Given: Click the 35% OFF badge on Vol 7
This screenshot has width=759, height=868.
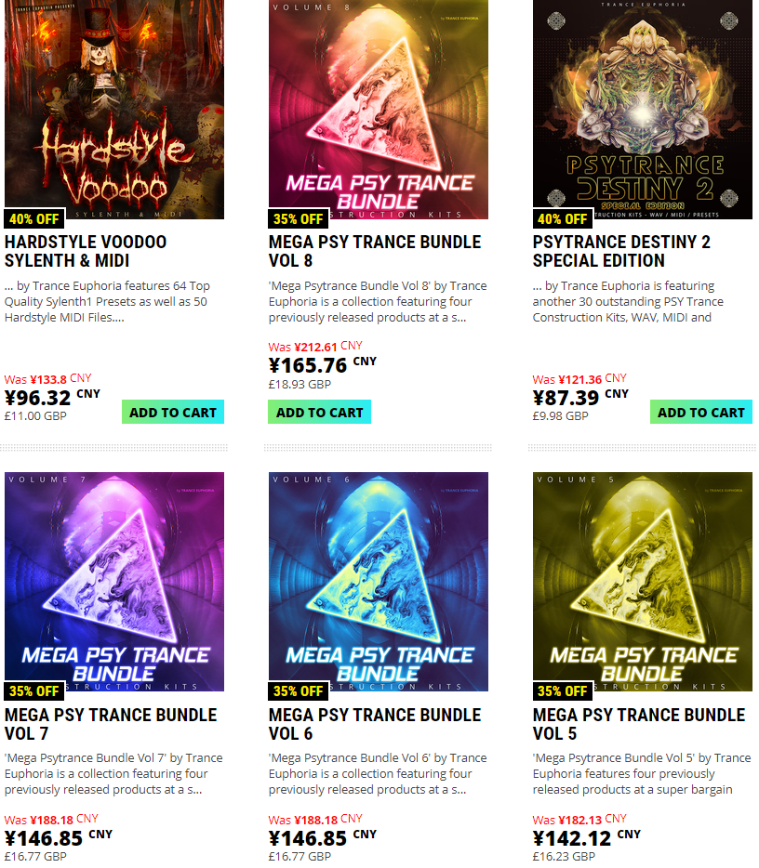Looking at the screenshot, I should [x=34, y=691].
